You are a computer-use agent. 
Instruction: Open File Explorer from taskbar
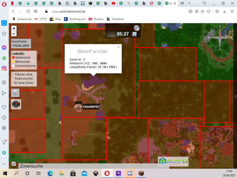[x=62, y=173]
